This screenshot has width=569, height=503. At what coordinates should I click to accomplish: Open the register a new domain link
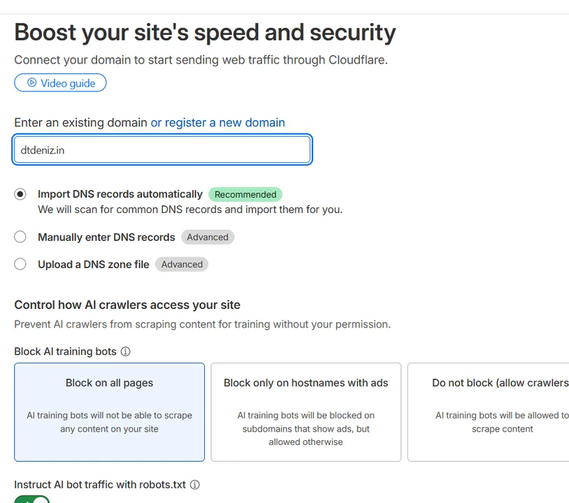point(217,122)
